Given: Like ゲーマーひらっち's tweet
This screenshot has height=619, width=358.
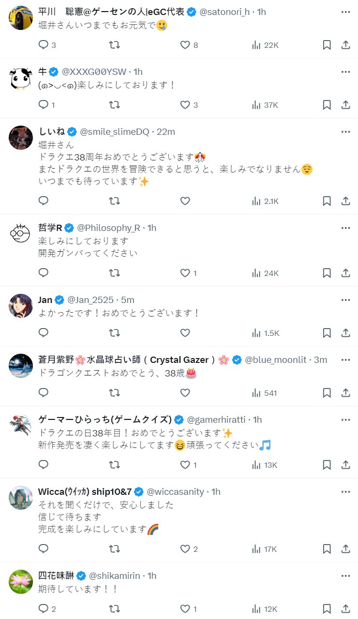Looking at the screenshot, I should (x=185, y=465).
